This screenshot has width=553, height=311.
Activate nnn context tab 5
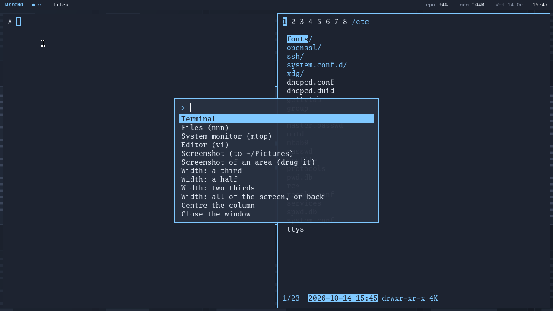click(319, 22)
